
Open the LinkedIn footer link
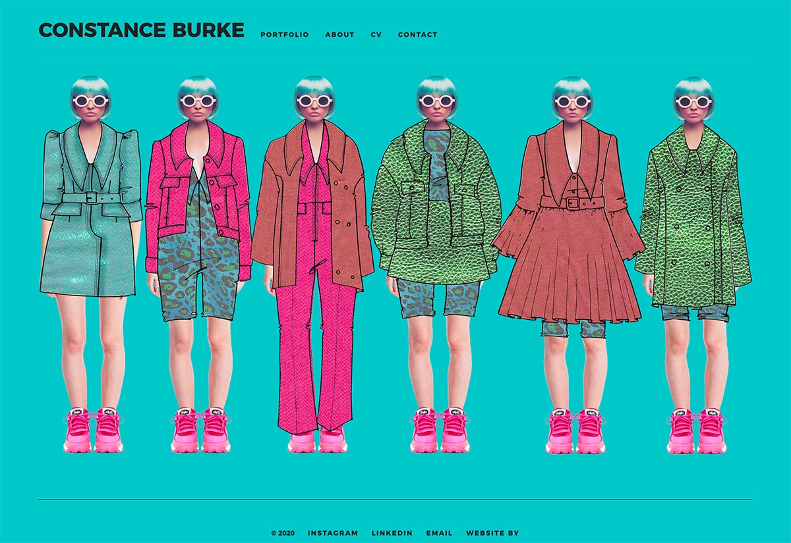392,533
